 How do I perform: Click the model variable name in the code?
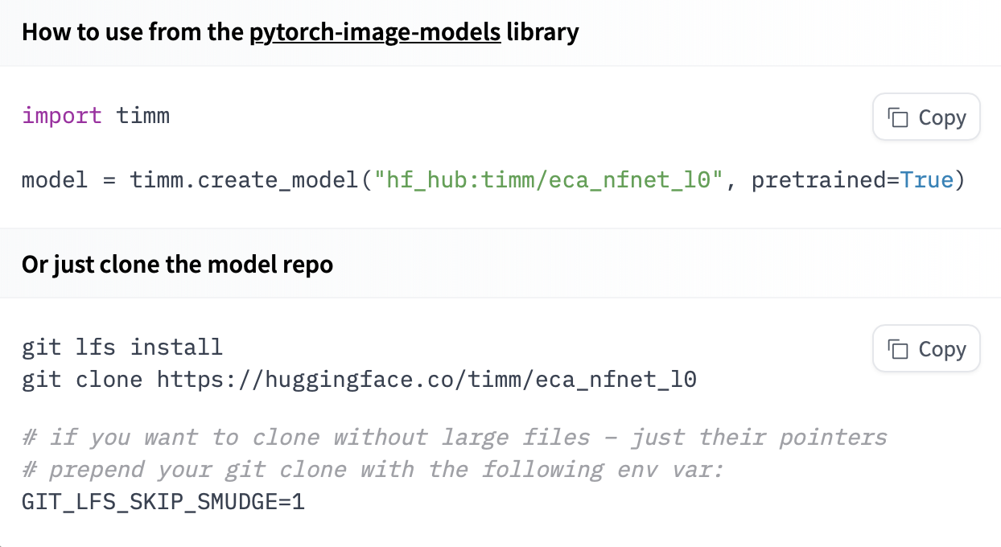pos(55,179)
